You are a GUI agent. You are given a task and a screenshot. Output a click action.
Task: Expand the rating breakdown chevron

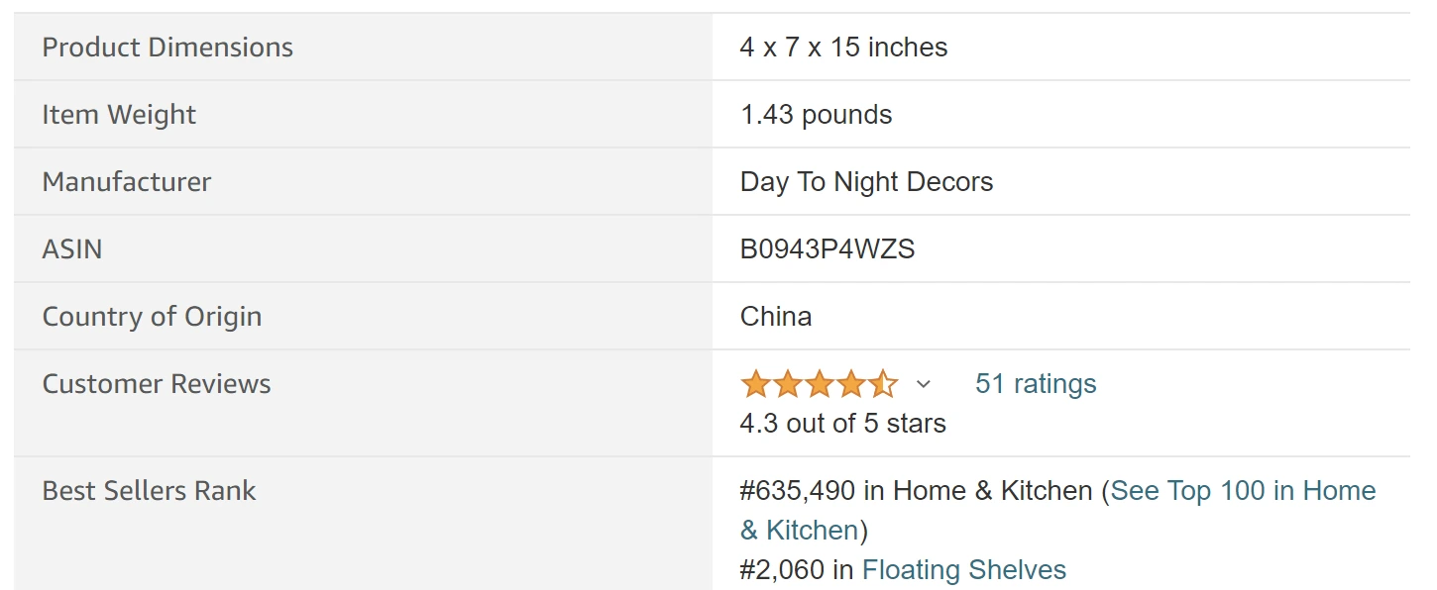[x=924, y=384]
